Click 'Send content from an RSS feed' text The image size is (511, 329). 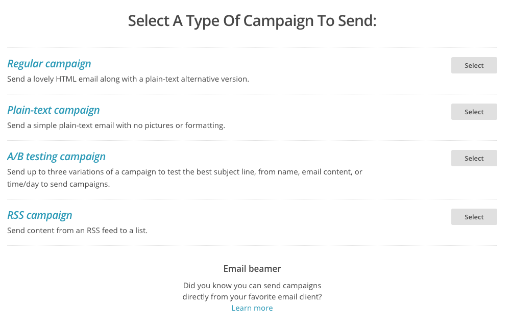pos(77,231)
